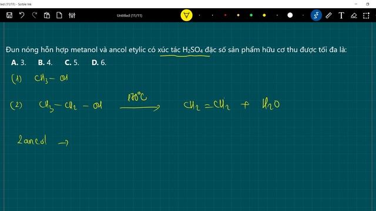Pick the green color dot
376x211 pixels.
pos(251,15)
